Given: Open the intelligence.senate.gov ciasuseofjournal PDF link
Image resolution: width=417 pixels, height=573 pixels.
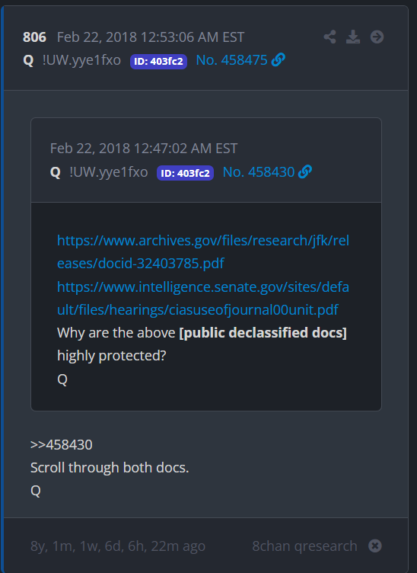Looking at the screenshot, I should pyautogui.click(x=203, y=298).
